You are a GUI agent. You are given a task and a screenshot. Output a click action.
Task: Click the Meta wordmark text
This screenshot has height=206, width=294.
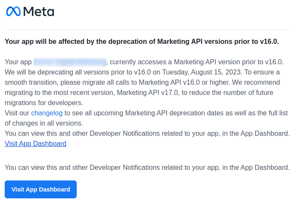(x=39, y=11)
